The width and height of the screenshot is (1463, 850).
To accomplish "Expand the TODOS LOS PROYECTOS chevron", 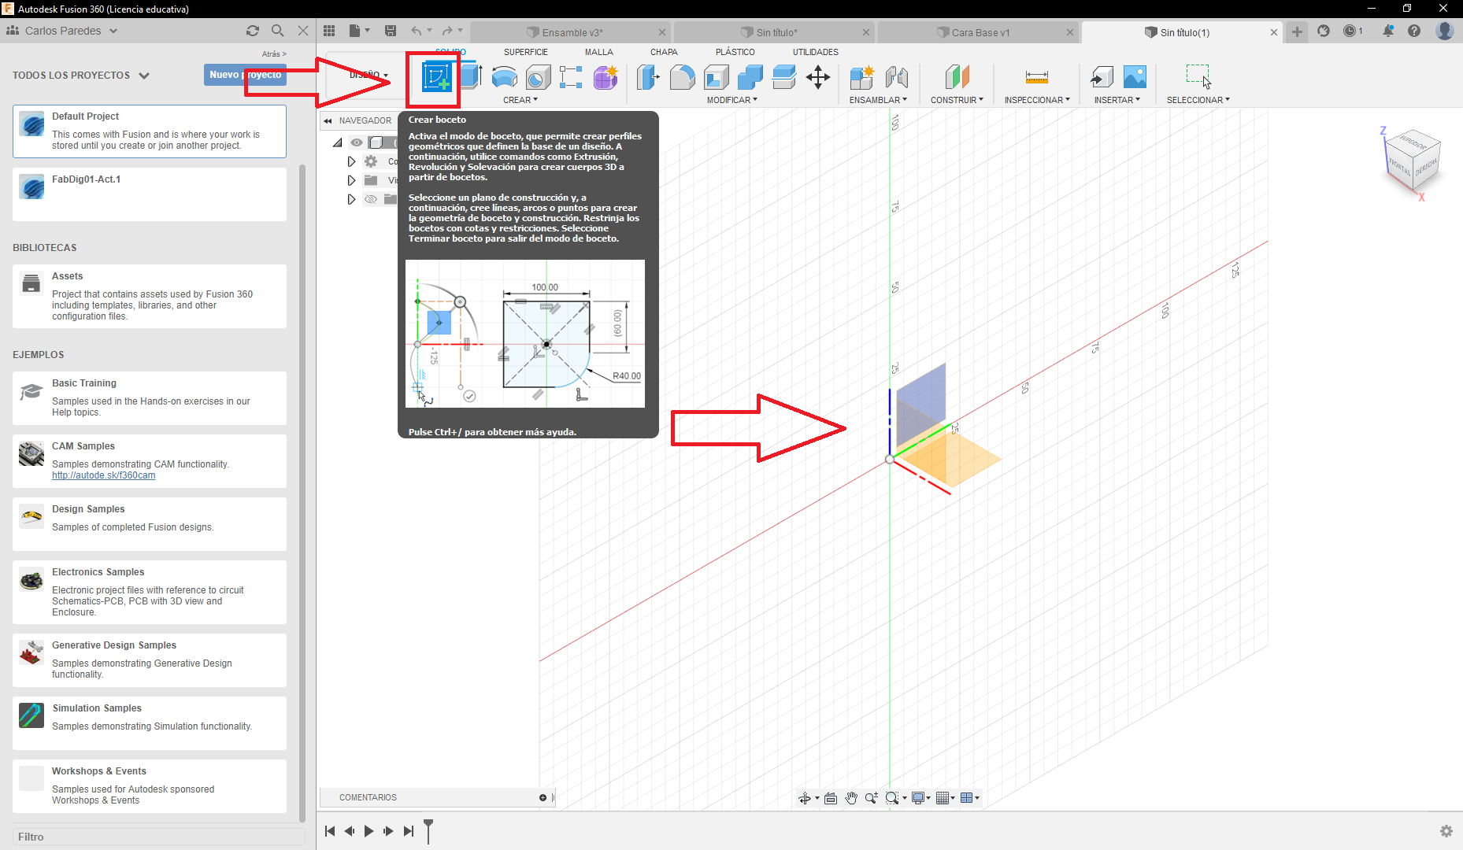I will [144, 76].
